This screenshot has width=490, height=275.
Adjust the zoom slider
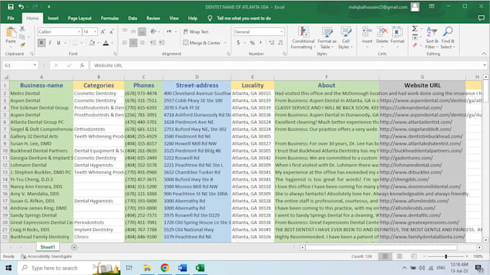[x=446, y=256]
